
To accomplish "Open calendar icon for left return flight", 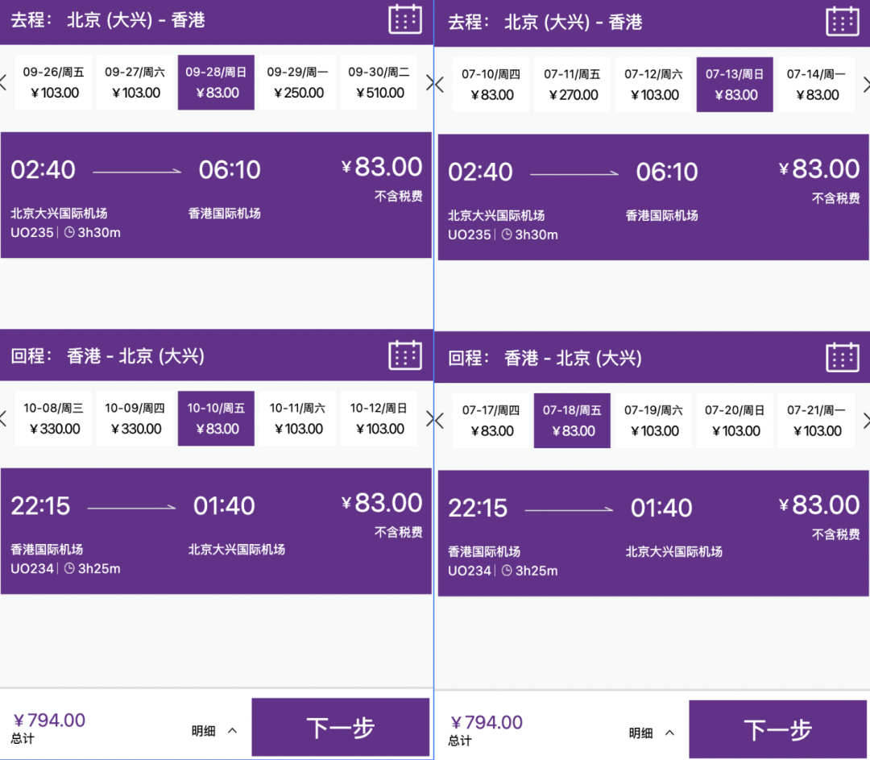I will click(x=405, y=355).
